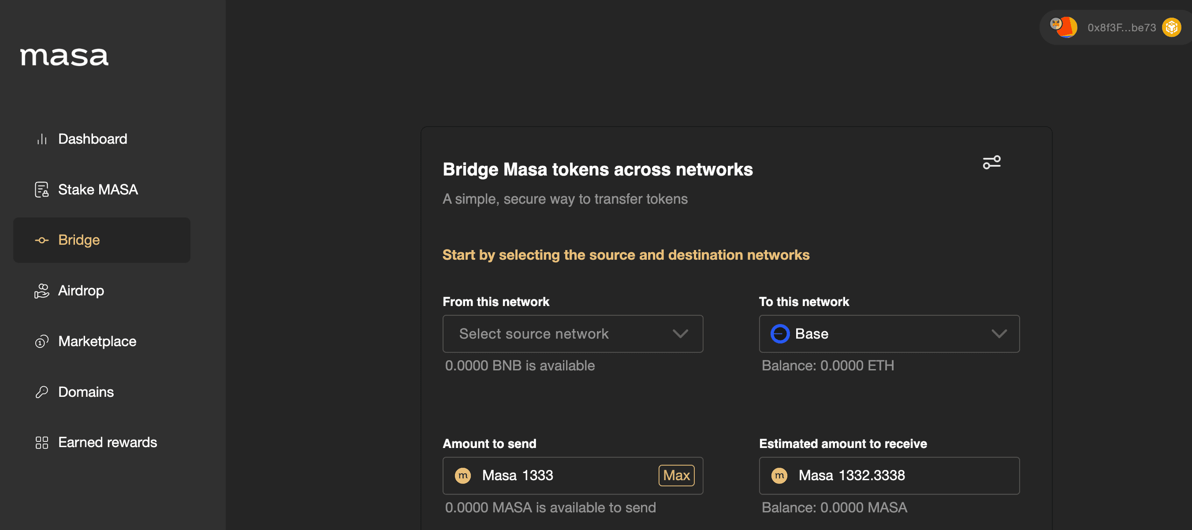The height and width of the screenshot is (530, 1192).
Task: Click the Stake MASA document icon
Action: coord(42,190)
